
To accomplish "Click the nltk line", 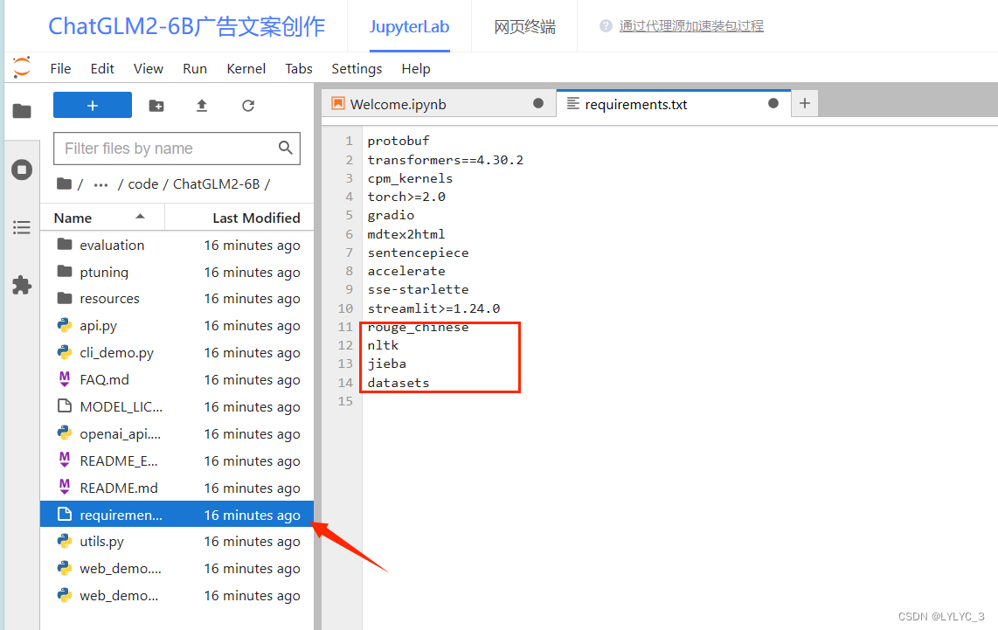I will [383, 345].
